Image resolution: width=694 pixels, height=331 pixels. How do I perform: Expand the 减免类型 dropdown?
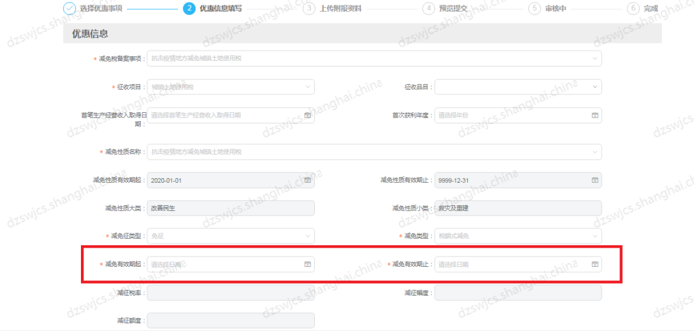594,236
